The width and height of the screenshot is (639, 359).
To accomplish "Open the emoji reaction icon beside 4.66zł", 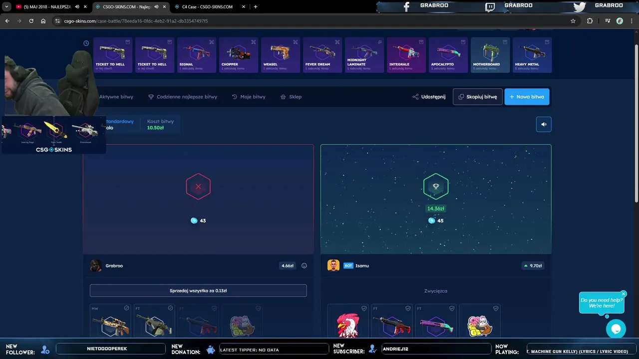I will click(x=304, y=266).
